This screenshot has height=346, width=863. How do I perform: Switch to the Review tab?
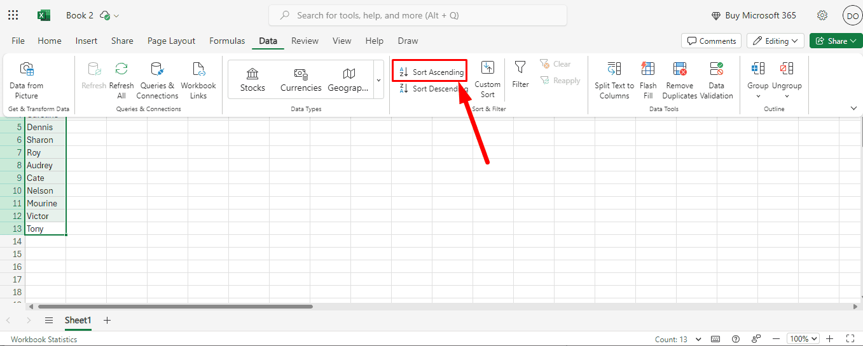click(305, 41)
